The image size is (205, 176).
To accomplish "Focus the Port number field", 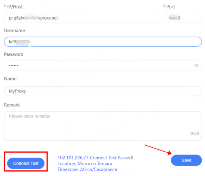I will pos(182,18).
